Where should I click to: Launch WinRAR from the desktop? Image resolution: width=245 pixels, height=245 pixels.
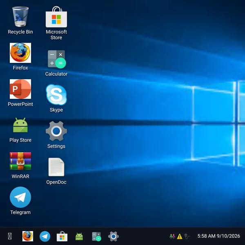pyautogui.click(x=20, y=161)
